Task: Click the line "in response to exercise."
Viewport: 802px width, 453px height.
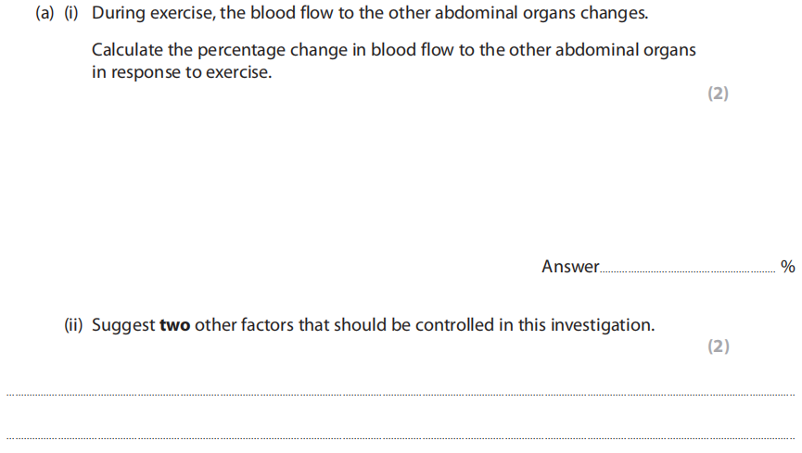Action: pyautogui.click(x=182, y=72)
